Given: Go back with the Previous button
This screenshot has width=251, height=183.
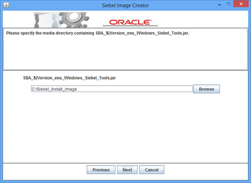Looking at the screenshot, I should tap(101, 170).
